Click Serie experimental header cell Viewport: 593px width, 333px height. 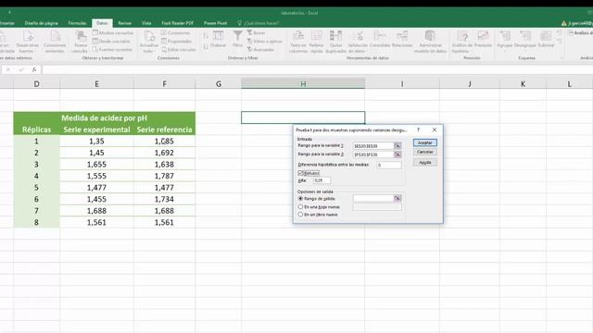click(96, 129)
